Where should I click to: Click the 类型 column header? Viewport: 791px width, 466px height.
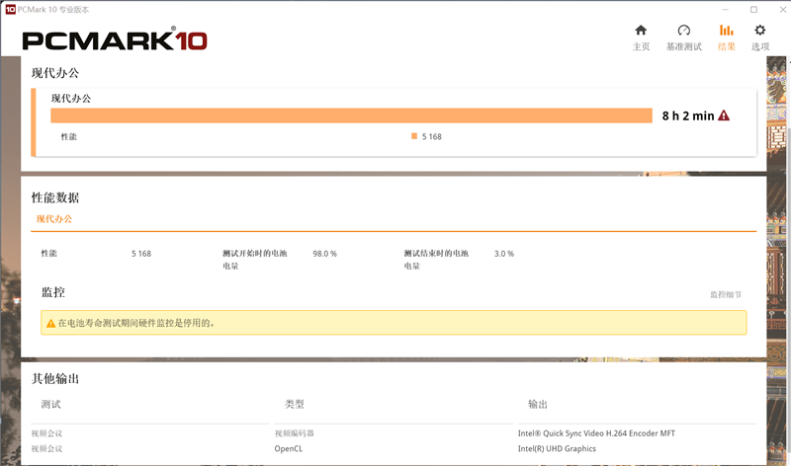[294, 404]
